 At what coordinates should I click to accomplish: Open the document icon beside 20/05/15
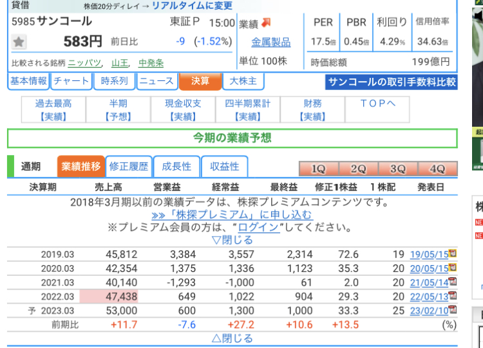pos(453,268)
